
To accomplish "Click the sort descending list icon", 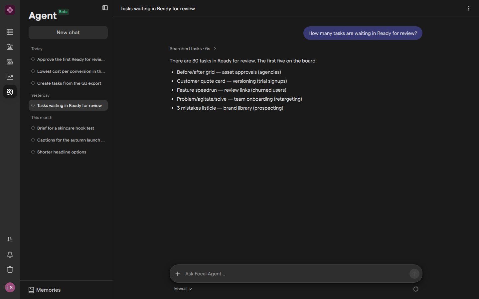I will [x=10, y=239].
